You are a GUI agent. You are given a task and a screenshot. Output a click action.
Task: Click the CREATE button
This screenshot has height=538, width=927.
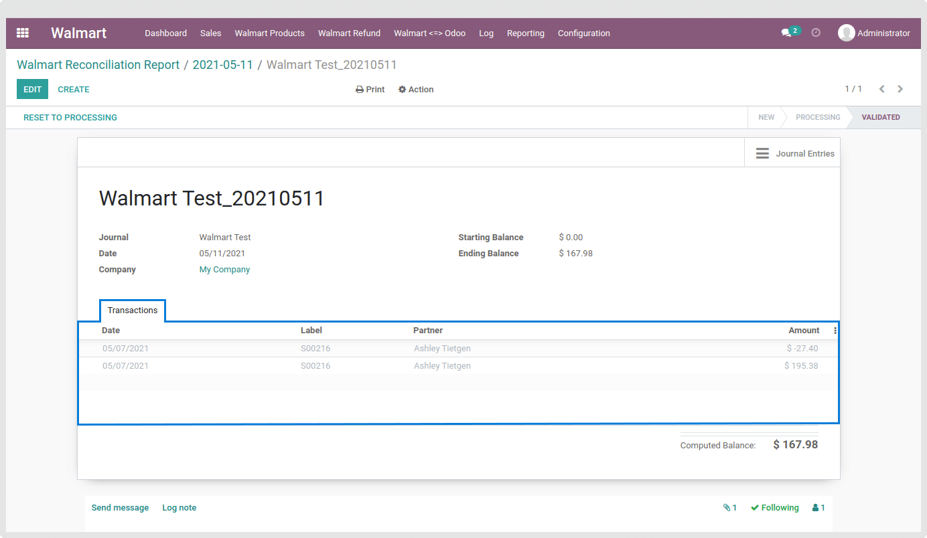74,89
